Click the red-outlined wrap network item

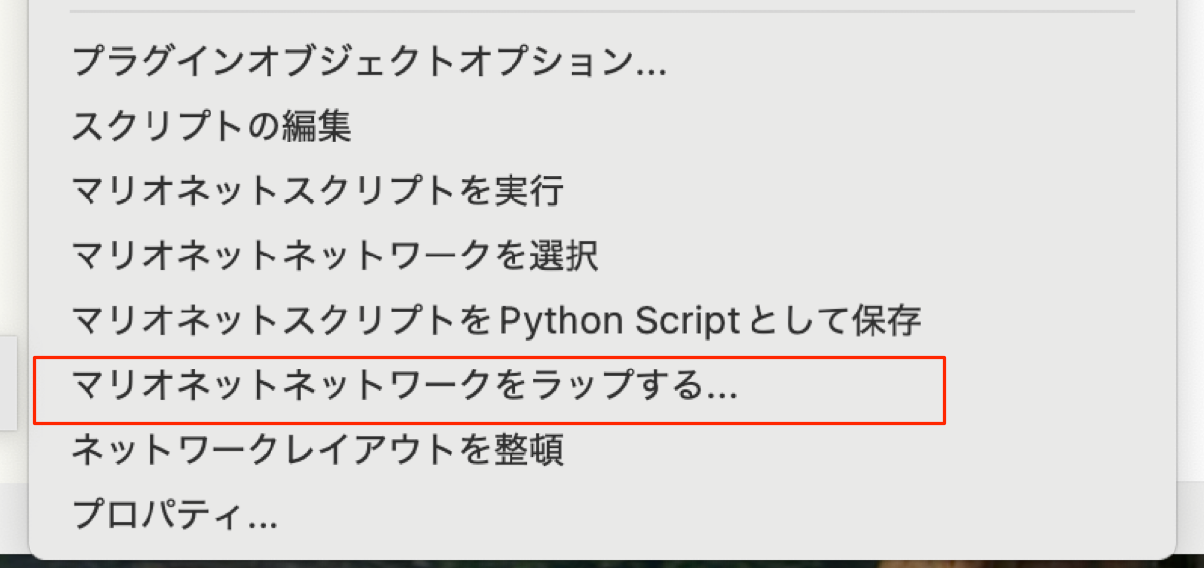(x=404, y=387)
